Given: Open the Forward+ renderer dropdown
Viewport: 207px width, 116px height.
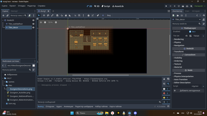Looking at the screenshot, I should click(200, 6).
